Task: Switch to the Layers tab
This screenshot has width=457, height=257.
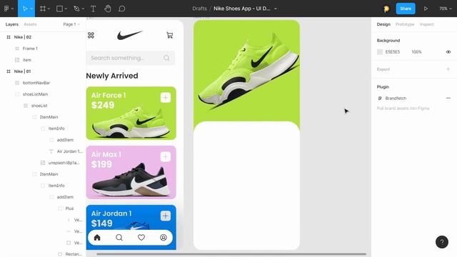Action: coord(12,24)
